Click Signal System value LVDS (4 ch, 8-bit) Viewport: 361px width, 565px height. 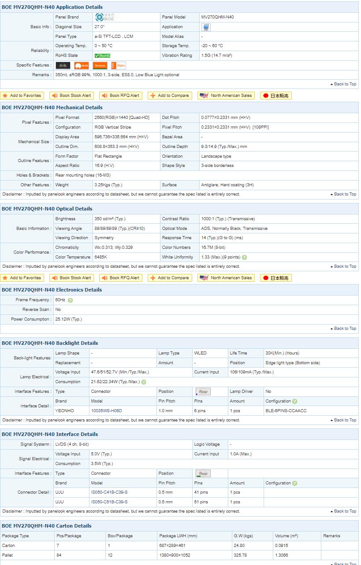[x=72, y=444]
